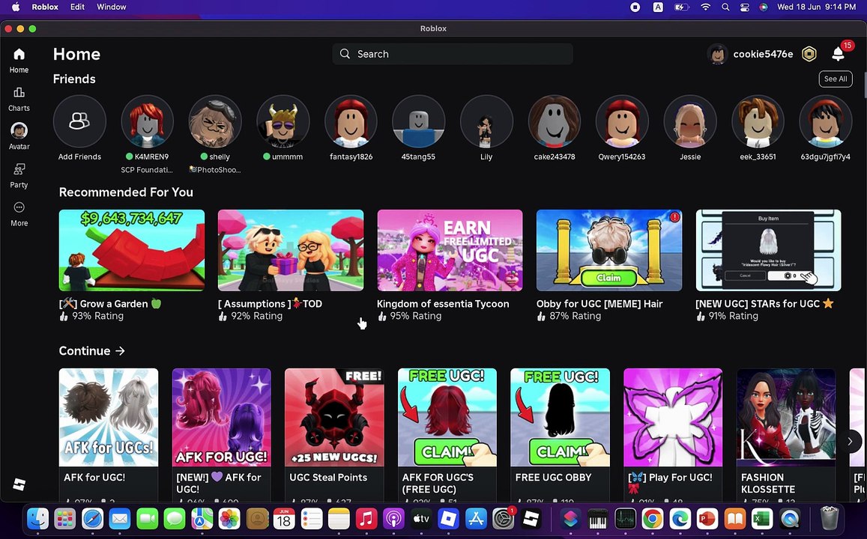The width and height of the screenshot is (867, 539).
Task: Click into the Search field
Action: [x=453, y=54]
